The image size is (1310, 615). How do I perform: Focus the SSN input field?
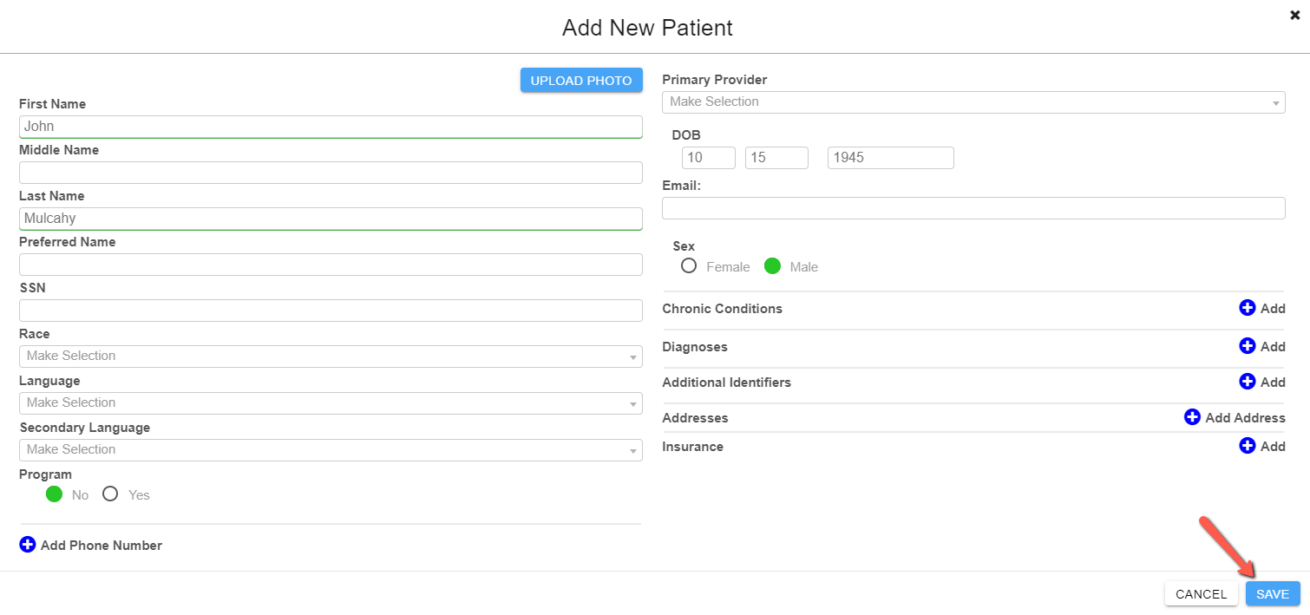click(x=331, y=311)
